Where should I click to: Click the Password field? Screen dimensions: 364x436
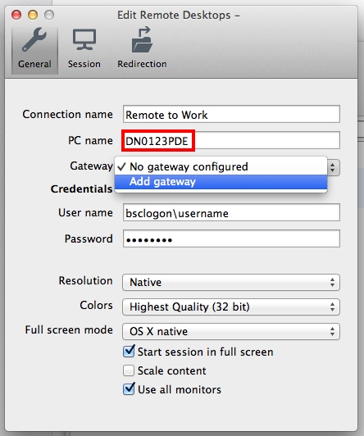click(x=231, y=238)
